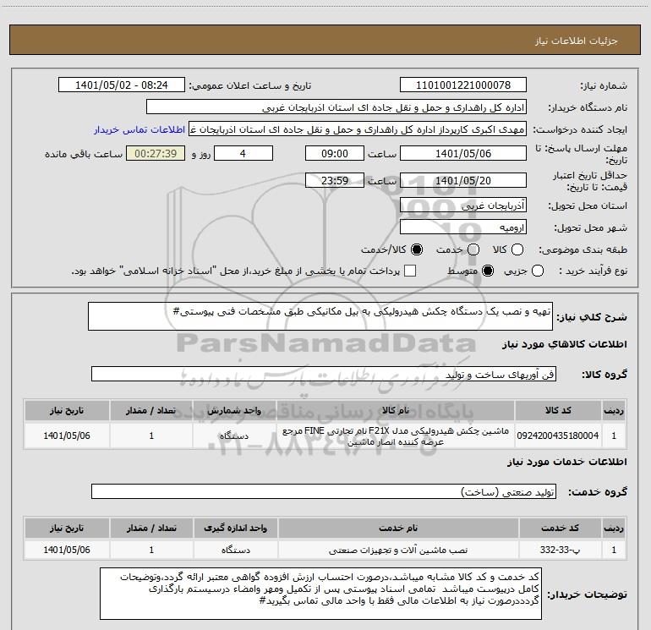Toggle the Islamic treasury documents payment checkbox

pyautogui.click(x=410, y=271)
